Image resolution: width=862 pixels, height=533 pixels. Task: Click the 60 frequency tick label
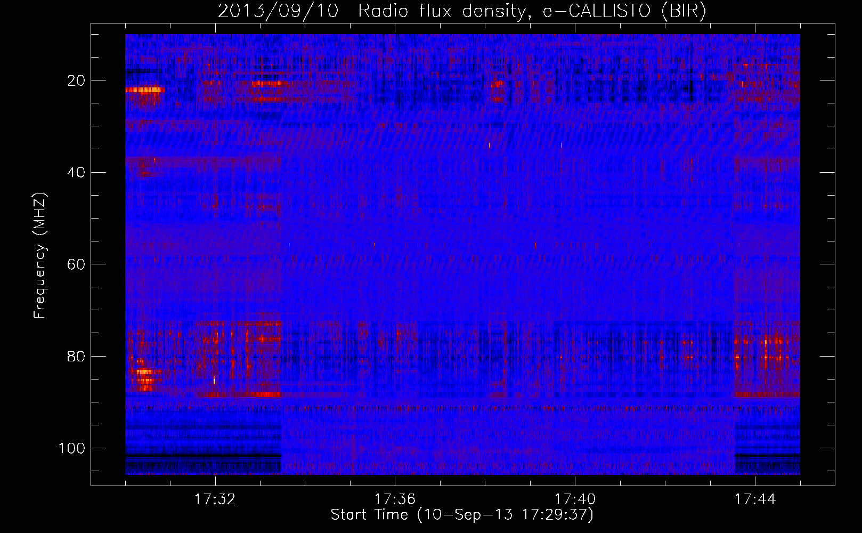(77, 264)
